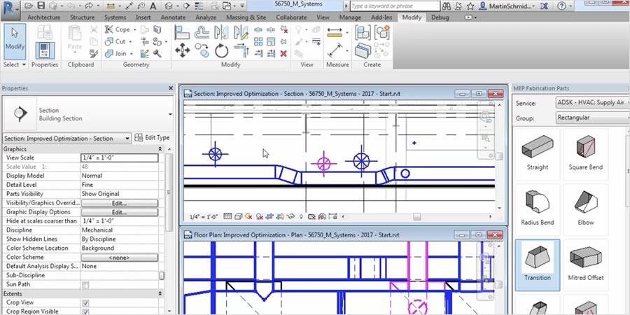The height and width of the screenshot is (315, 630).
Task: Open the Join dropdown arrow
Action: [x=131, y=53]
